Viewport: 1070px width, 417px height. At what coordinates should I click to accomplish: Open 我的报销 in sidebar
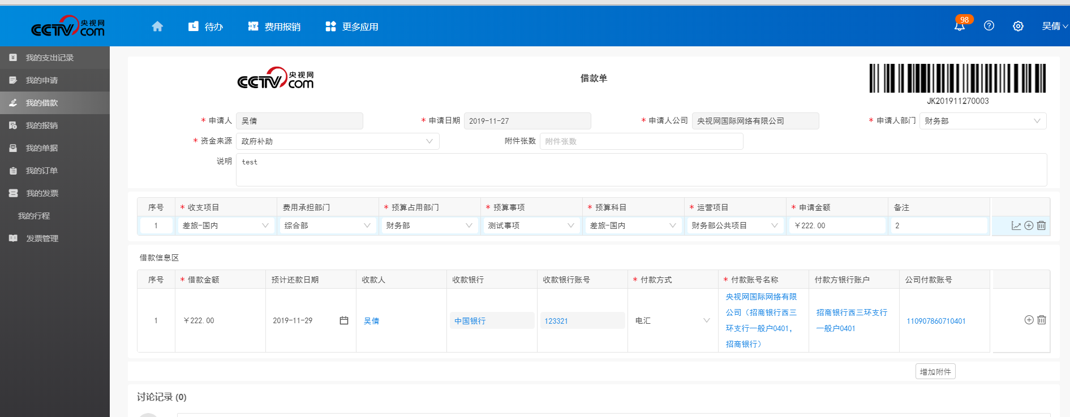(x=55, y=125)
